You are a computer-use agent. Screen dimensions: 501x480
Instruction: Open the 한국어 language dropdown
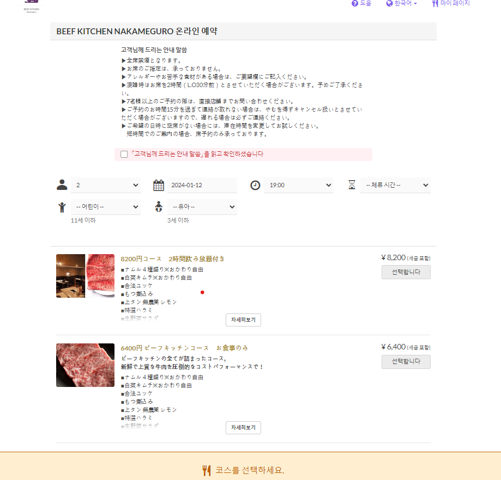click(x=402, y=3)
